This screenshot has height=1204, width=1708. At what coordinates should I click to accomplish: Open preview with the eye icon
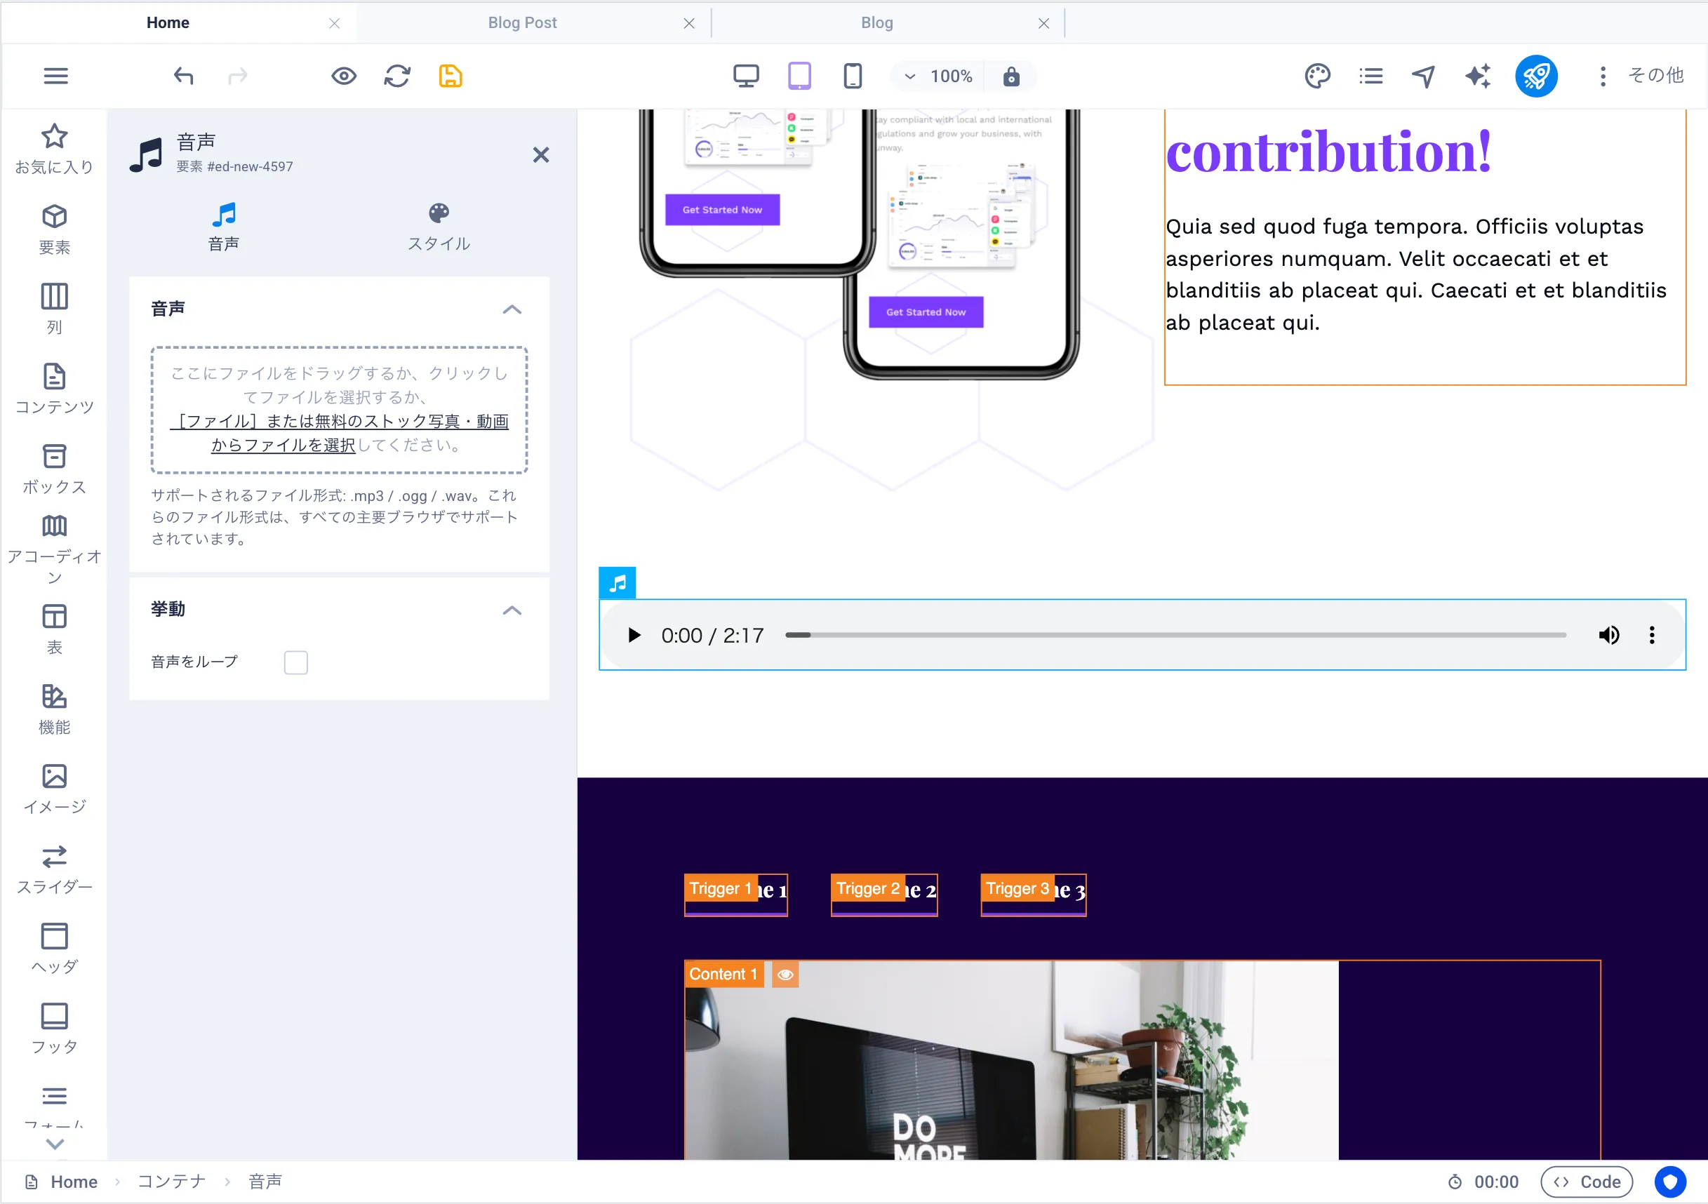tap(344, 76)
